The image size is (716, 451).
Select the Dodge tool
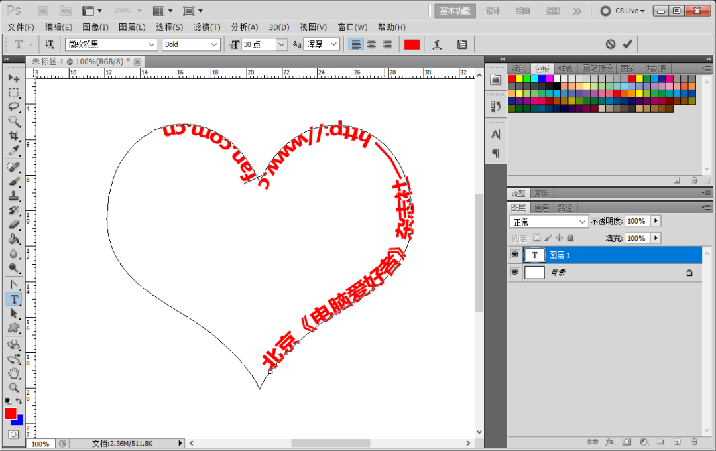(14, 268)
